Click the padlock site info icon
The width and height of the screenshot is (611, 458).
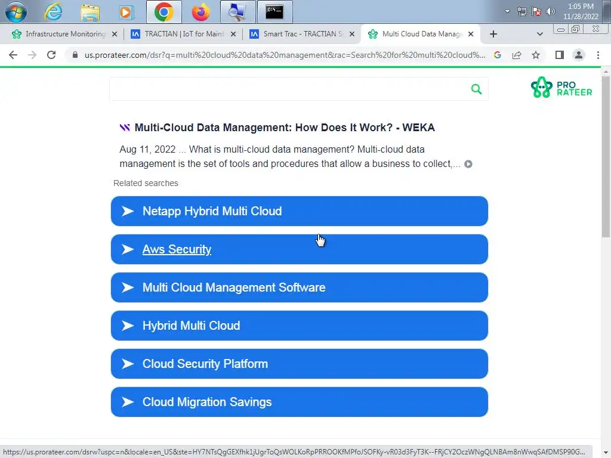point(75,55)
